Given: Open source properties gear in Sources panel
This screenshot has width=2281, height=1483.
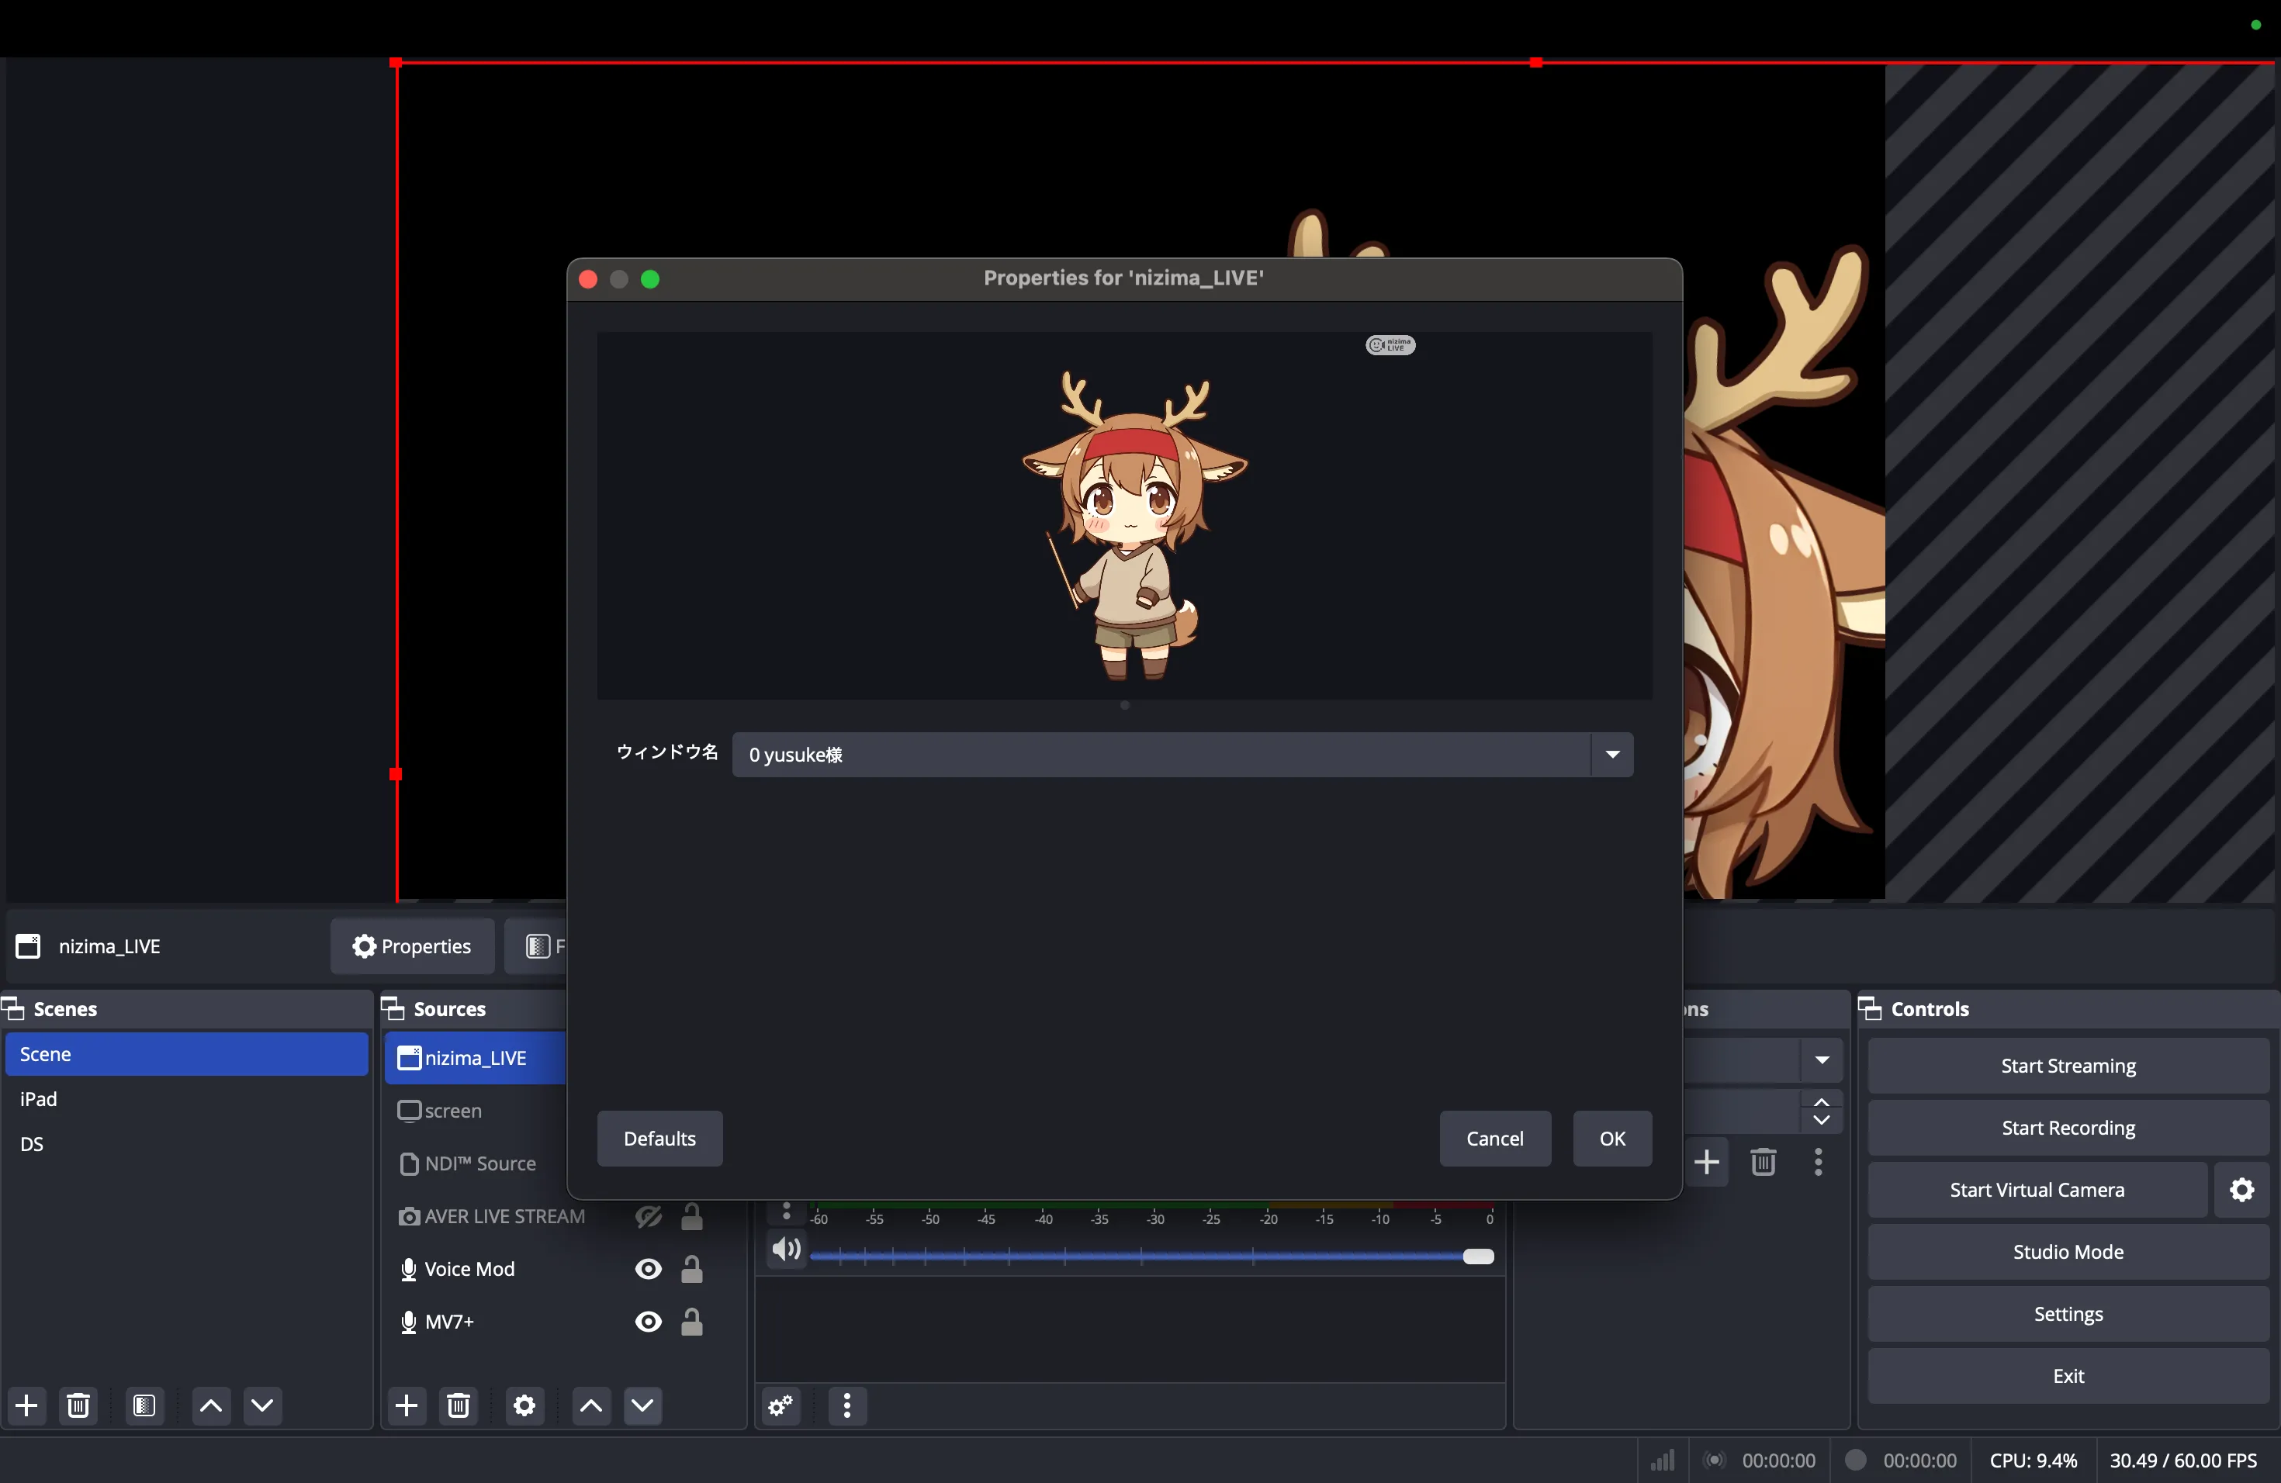Looking at the screenshot, I should click(524, 1405).
